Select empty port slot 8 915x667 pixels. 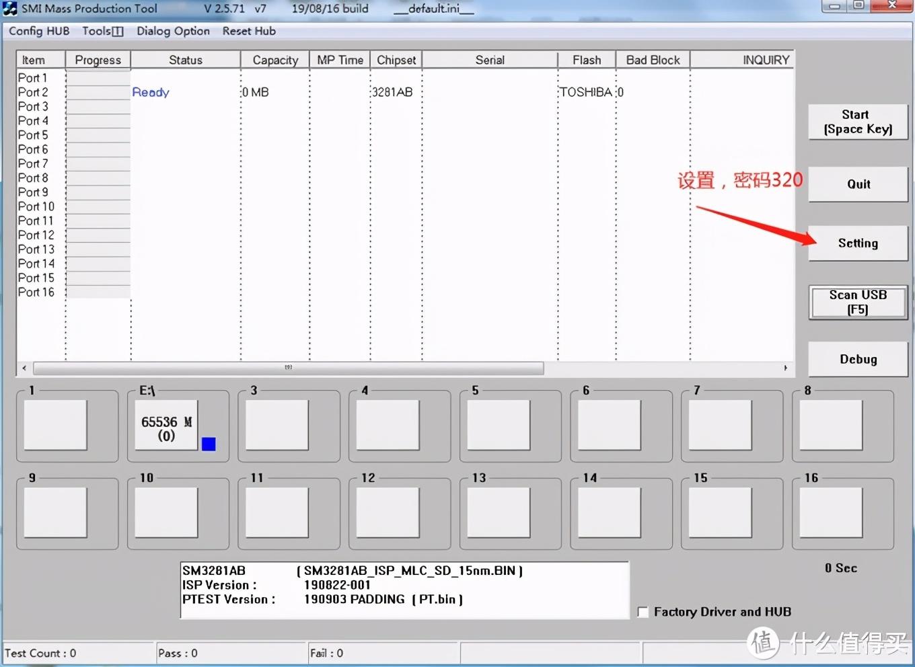pyautogui.click(x=831, y=425)
